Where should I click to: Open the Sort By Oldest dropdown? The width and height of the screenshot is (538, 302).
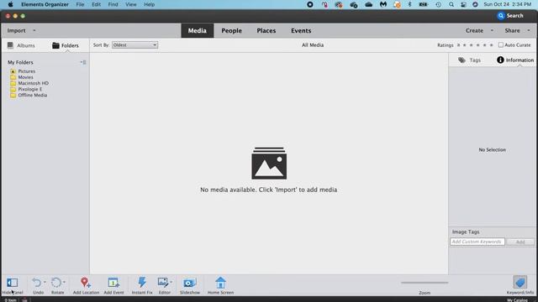pos(134,44)
